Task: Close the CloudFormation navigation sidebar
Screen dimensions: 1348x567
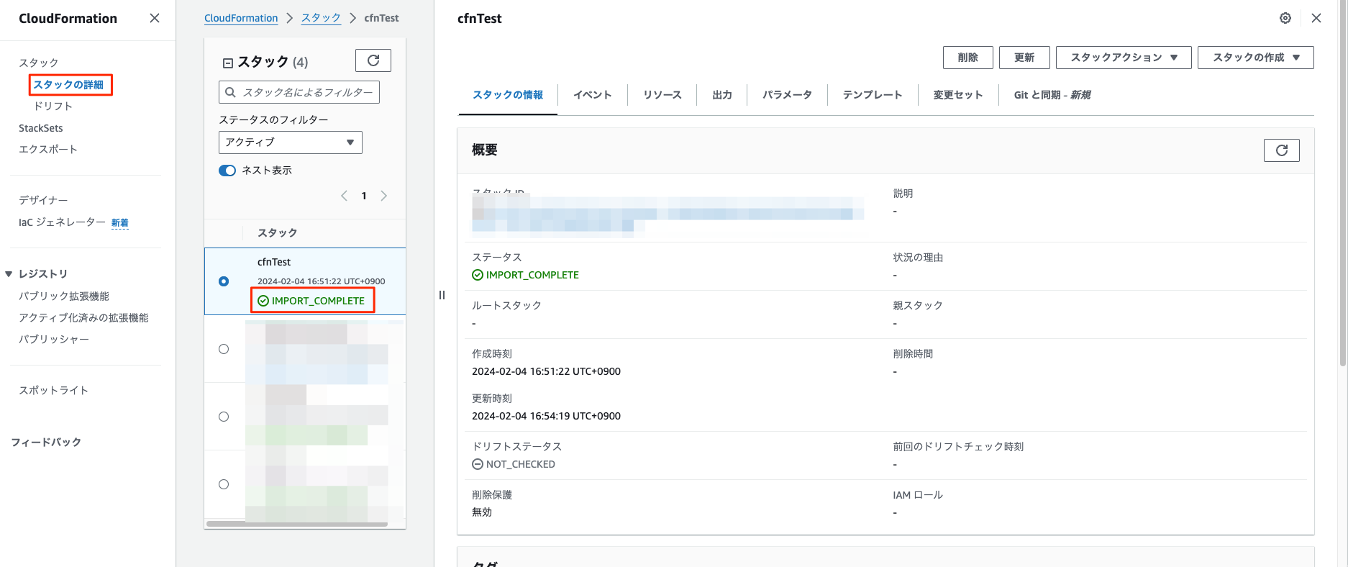Action: coord(155,18)
